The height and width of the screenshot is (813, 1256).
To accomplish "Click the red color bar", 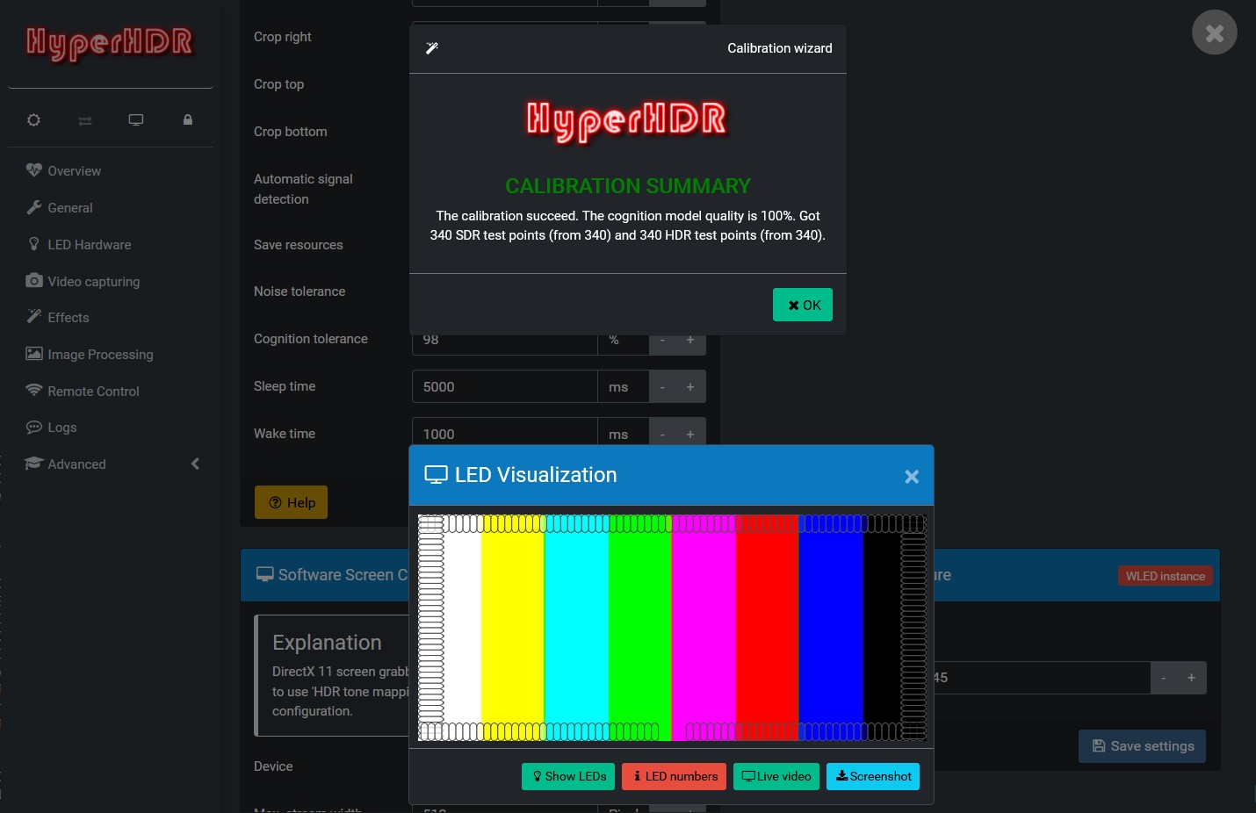I will point(768,628).
